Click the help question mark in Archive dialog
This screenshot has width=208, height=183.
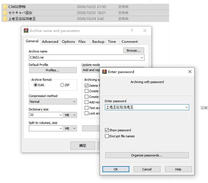pyautogui.click(x=132, y=31)
